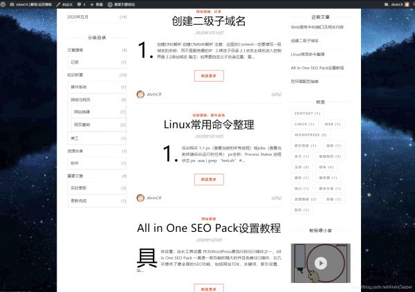Image resolution: width=415 pixels, height=292 pixels.
Task: Open the 2020年五月 archive link
Action: [x=77, y=17]
